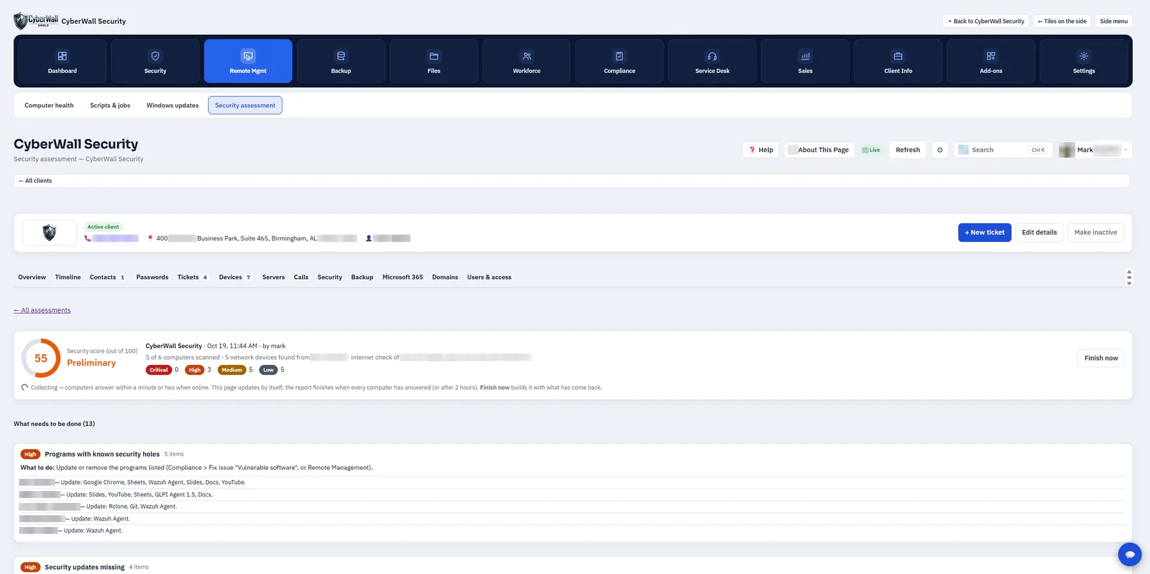Open the Settings tile
The height and width of the screenshot is (574, 1150).
coord(1084,61)
